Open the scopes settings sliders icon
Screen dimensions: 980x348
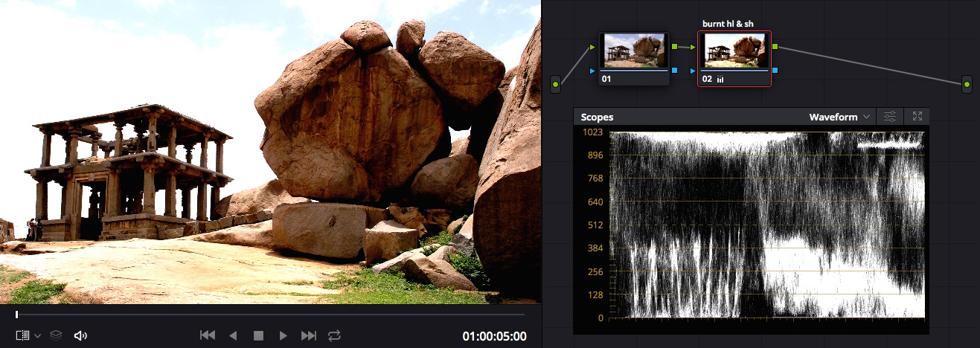[x=890, y=117]
